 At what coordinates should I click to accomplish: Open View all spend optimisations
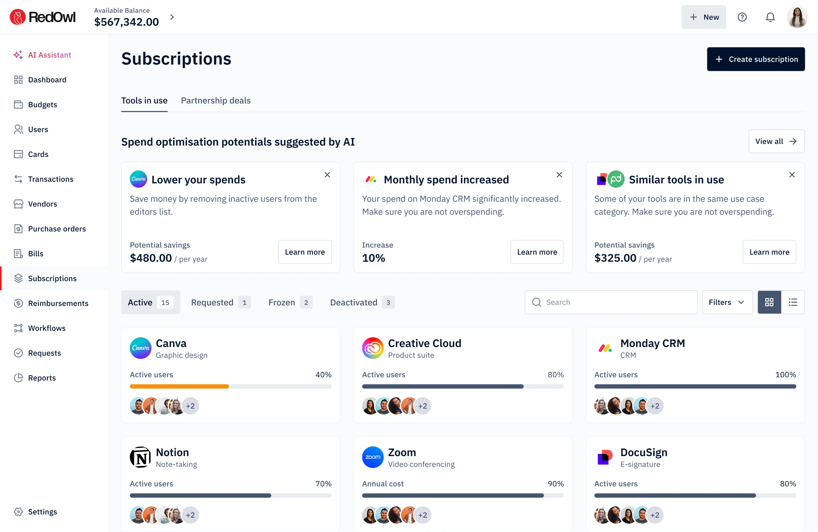click(x=776, y=141)
